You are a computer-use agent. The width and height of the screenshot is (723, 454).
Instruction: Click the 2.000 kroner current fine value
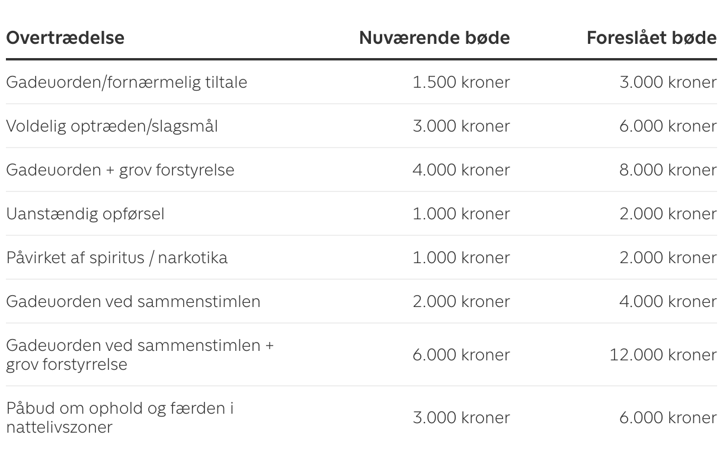point(461,302)
